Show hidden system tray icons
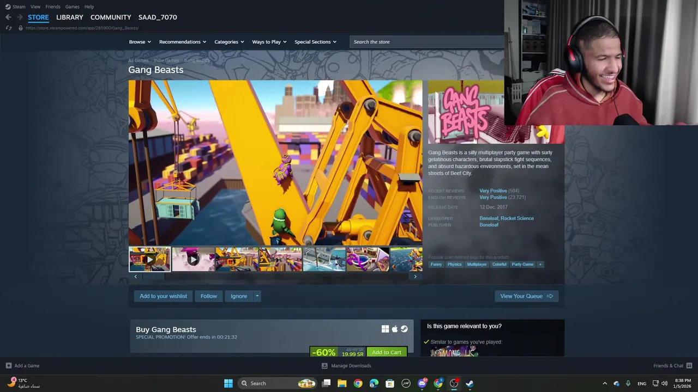This screenshot has height=392, width=698. (604, 383)
